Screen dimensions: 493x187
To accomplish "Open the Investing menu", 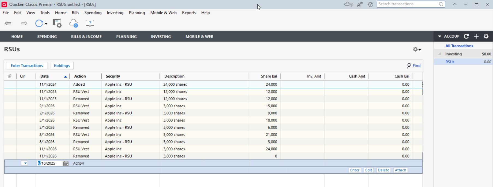I will click(x=115, y=13).
